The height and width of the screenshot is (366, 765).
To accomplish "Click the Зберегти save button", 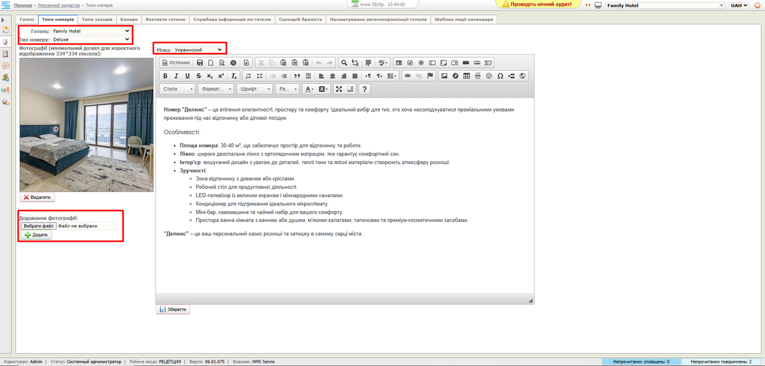I will click(173, 309).
